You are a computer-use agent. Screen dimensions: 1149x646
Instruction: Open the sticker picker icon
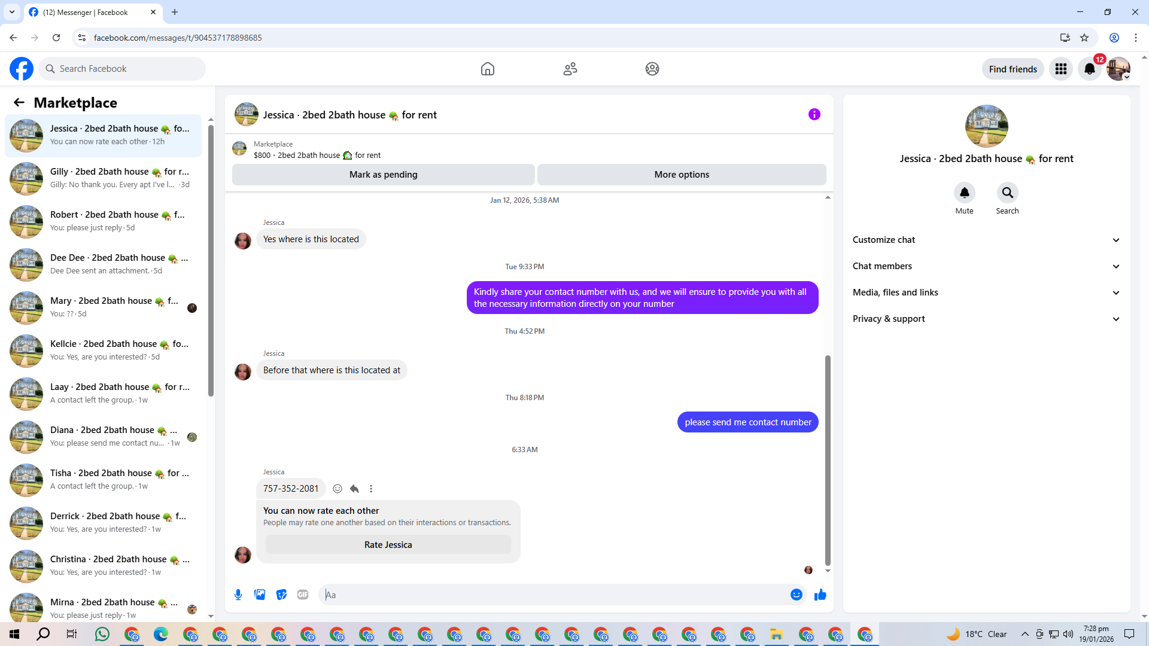pos(281,595)
